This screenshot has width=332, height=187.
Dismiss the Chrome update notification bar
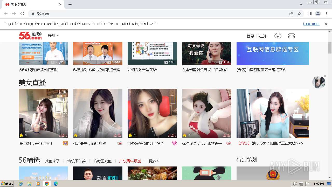[x=326, y=24]
